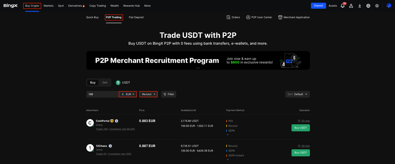Screen dimensions: 395x164
Task: Click the download app icon
Action: (x=360, y=6)
